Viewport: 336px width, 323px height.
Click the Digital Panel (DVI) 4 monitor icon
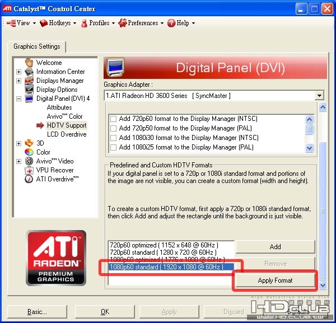29,99
